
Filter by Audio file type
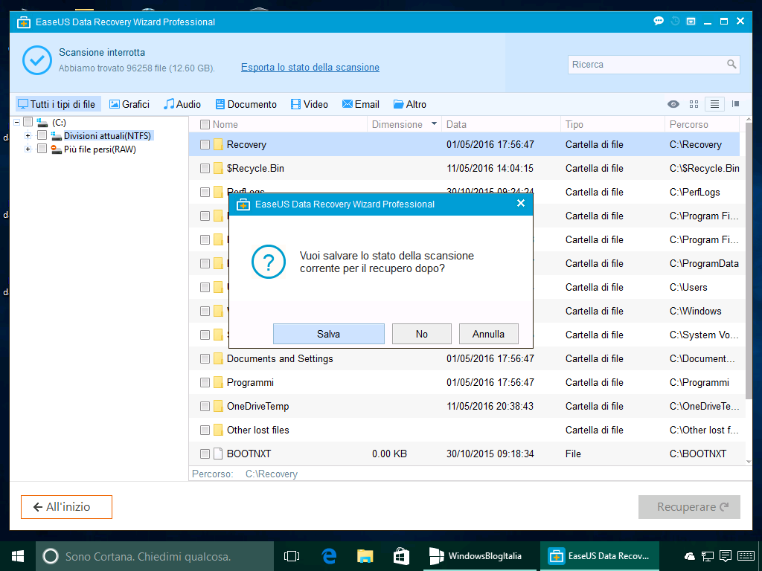tap(182, 104)
